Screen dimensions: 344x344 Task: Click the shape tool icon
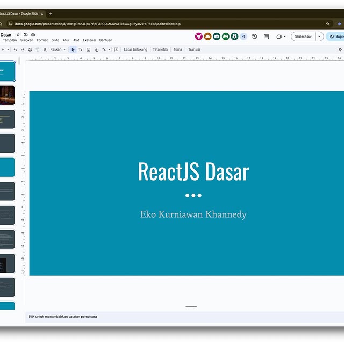coord(96,49)
